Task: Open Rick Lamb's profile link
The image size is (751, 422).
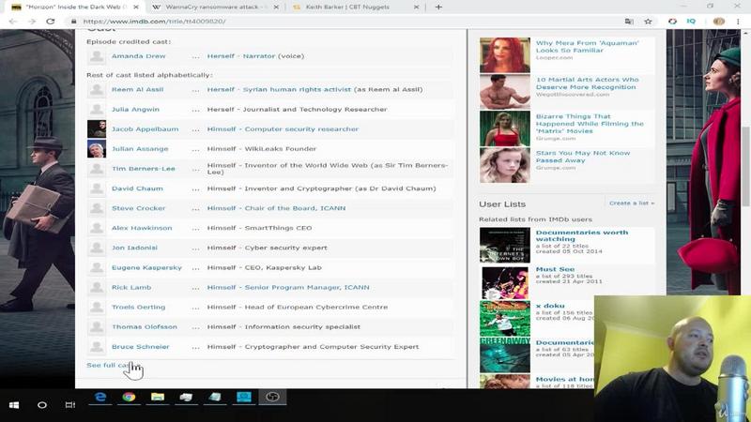Action: pyautogui.click(x=131, y=288)
